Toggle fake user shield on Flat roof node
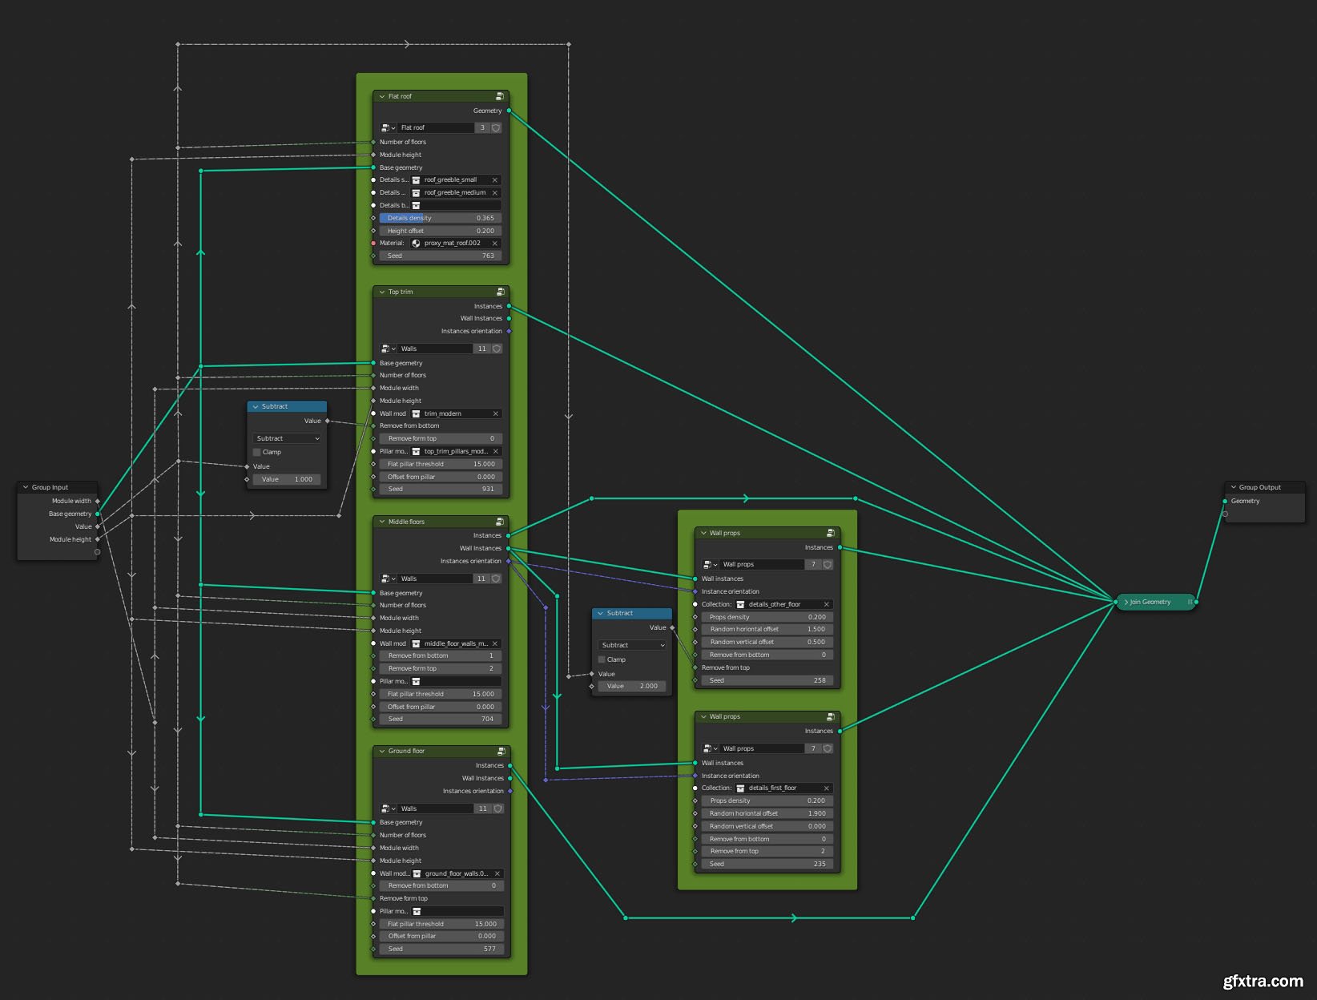The height and width of the screenshot is (1000, 1317). [497, 127]
